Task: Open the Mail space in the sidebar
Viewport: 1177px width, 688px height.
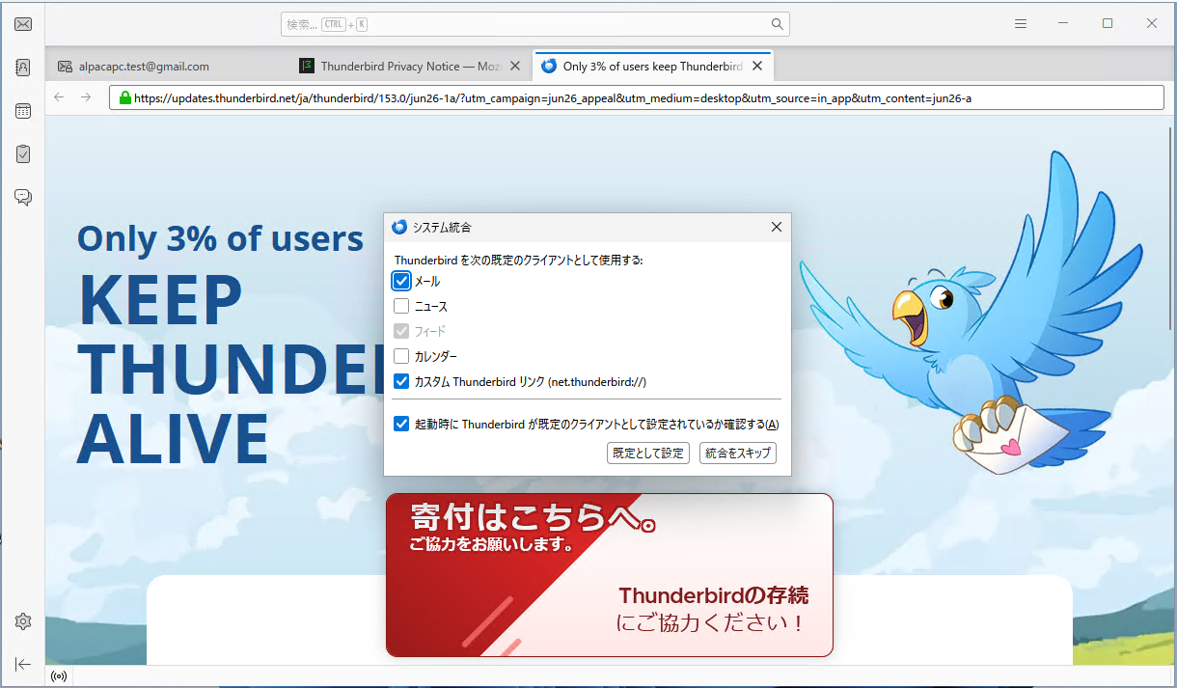Action: tap(23, 24)
